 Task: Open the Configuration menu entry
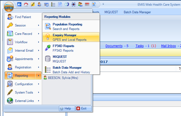(23, 84)
